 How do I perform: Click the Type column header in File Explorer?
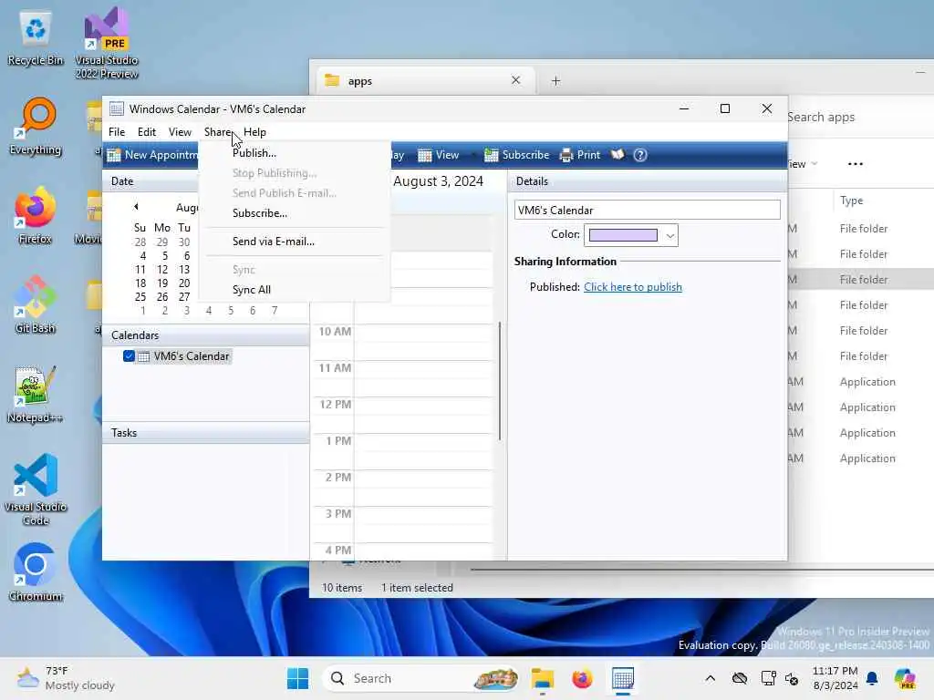click(851, 201)
